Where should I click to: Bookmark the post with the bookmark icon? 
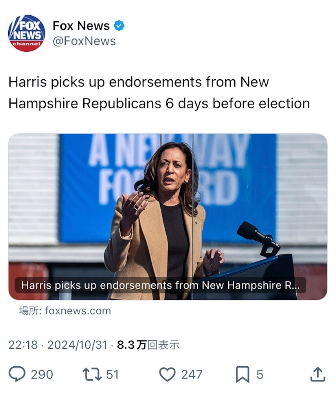coord(242,375)
